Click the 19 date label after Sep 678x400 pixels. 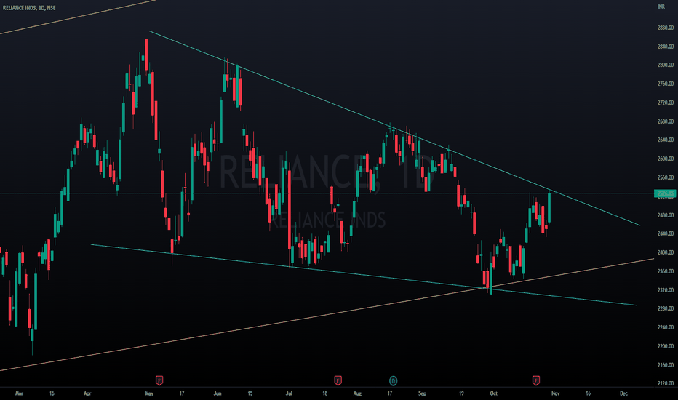click(x=461, y=393)
